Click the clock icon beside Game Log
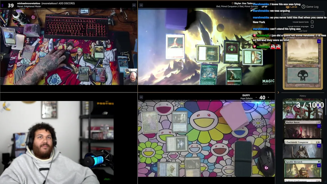Screen dimensions: 327x184 [303, 7]
